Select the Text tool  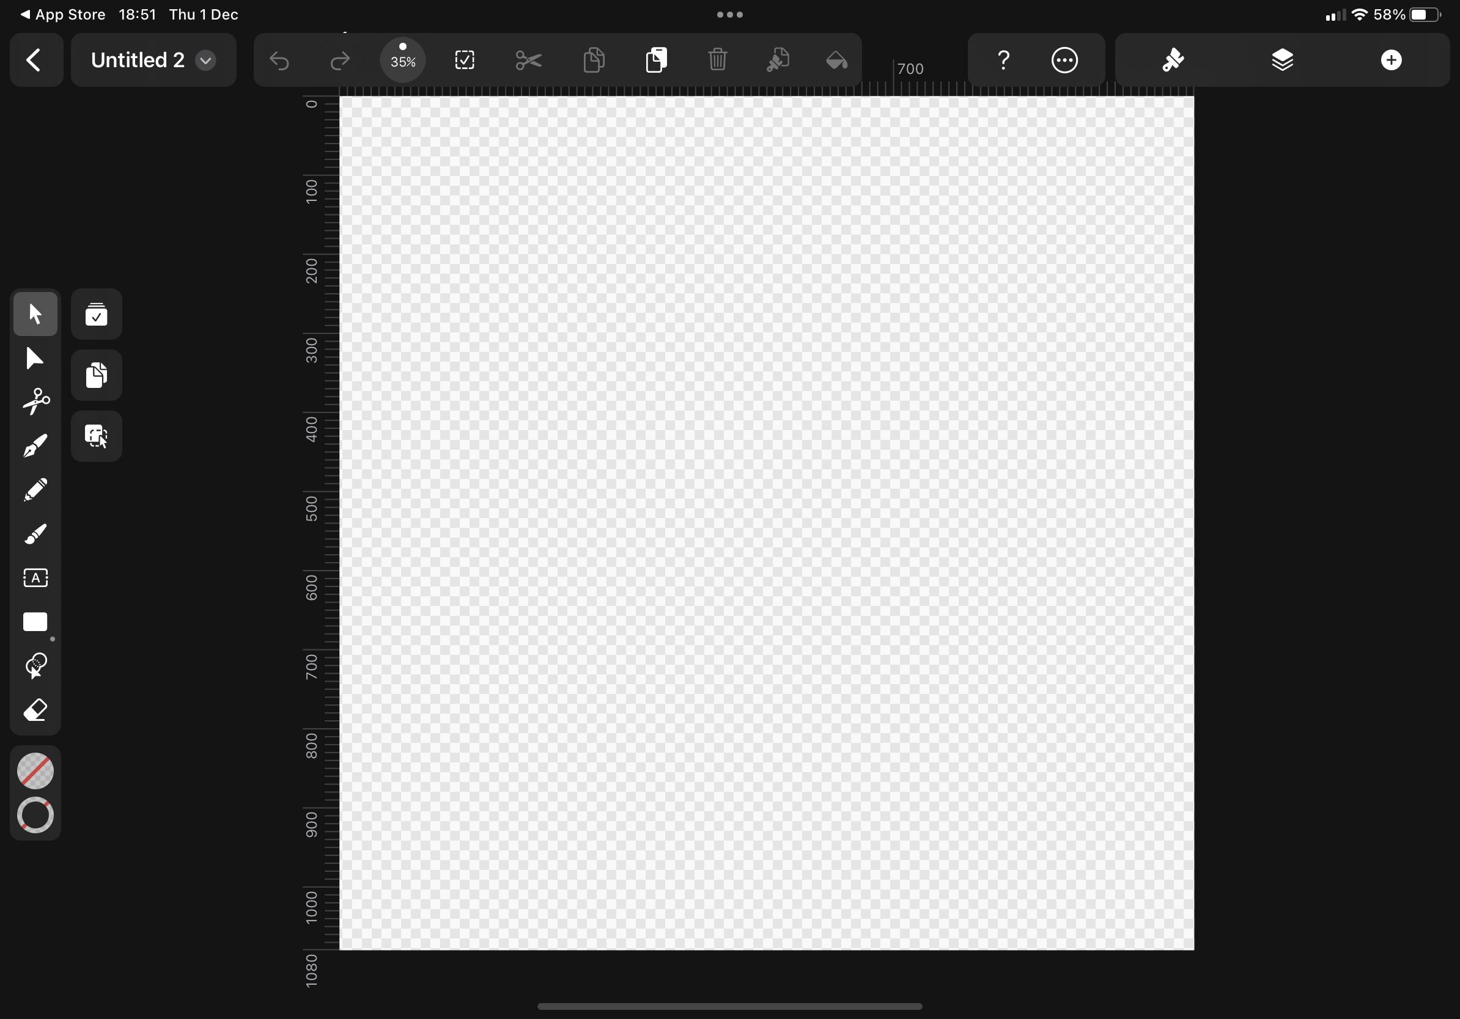click(35, 578)
